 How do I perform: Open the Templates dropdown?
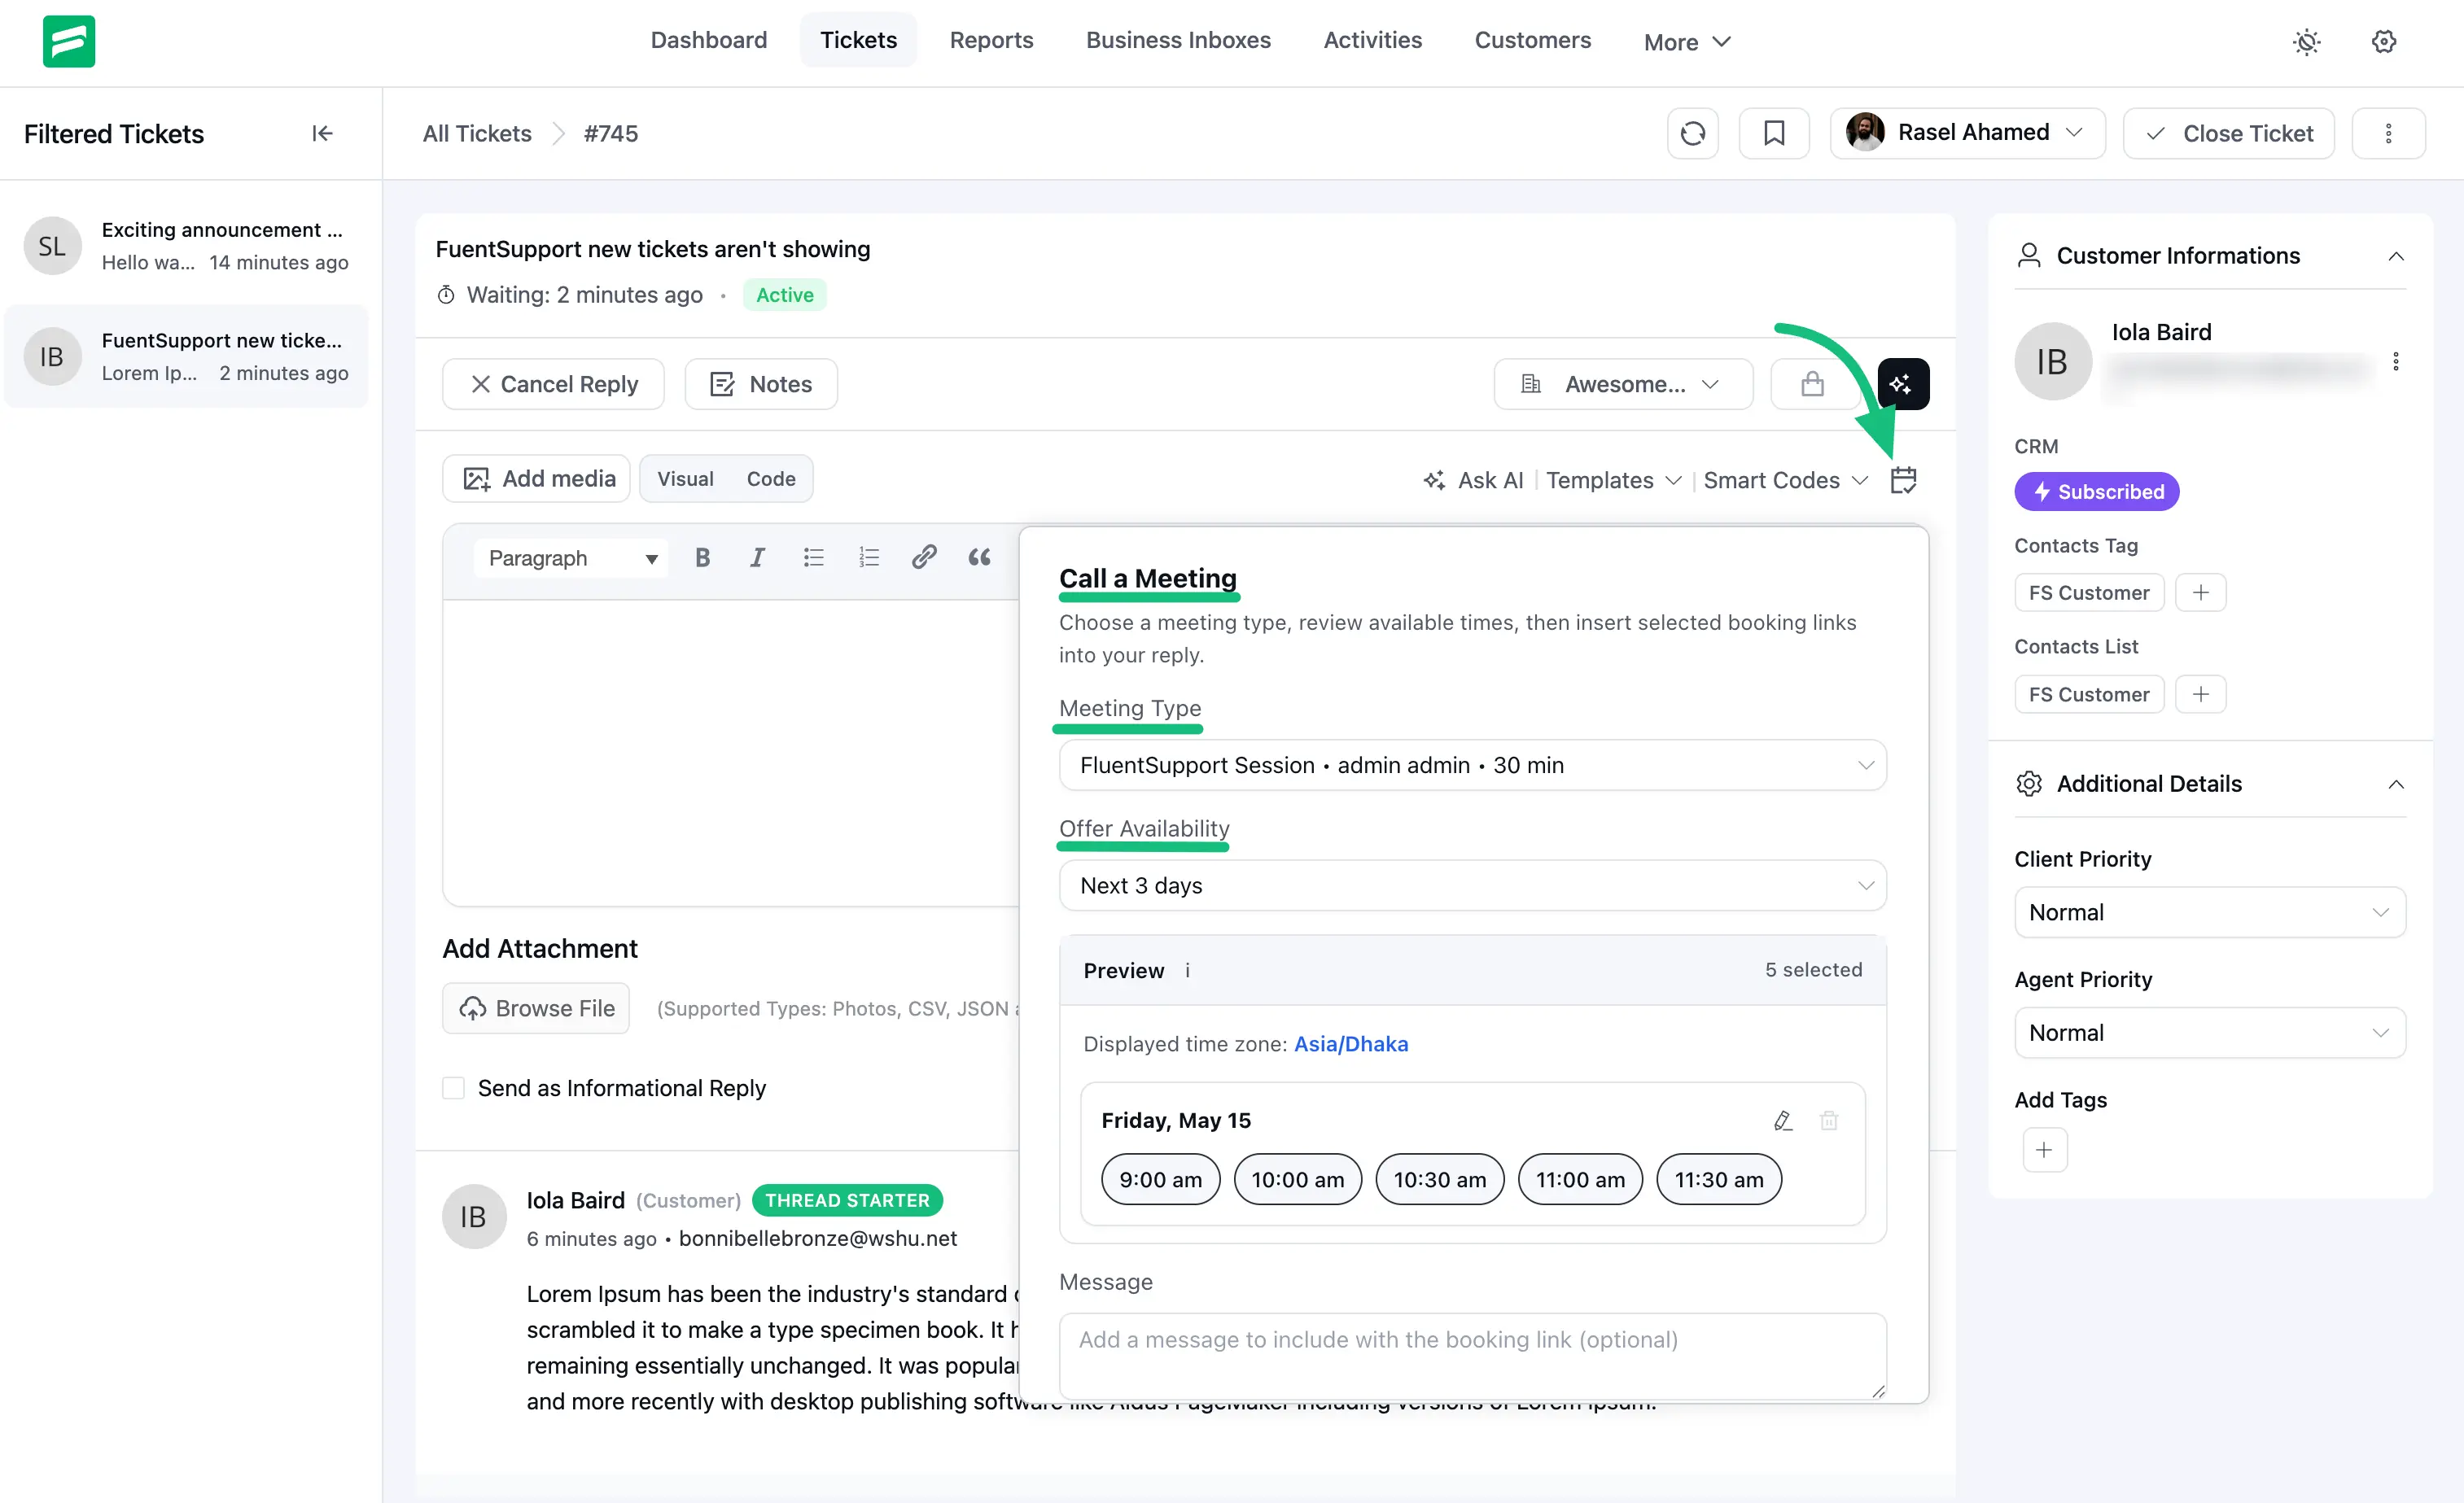tap(1613, 480)
